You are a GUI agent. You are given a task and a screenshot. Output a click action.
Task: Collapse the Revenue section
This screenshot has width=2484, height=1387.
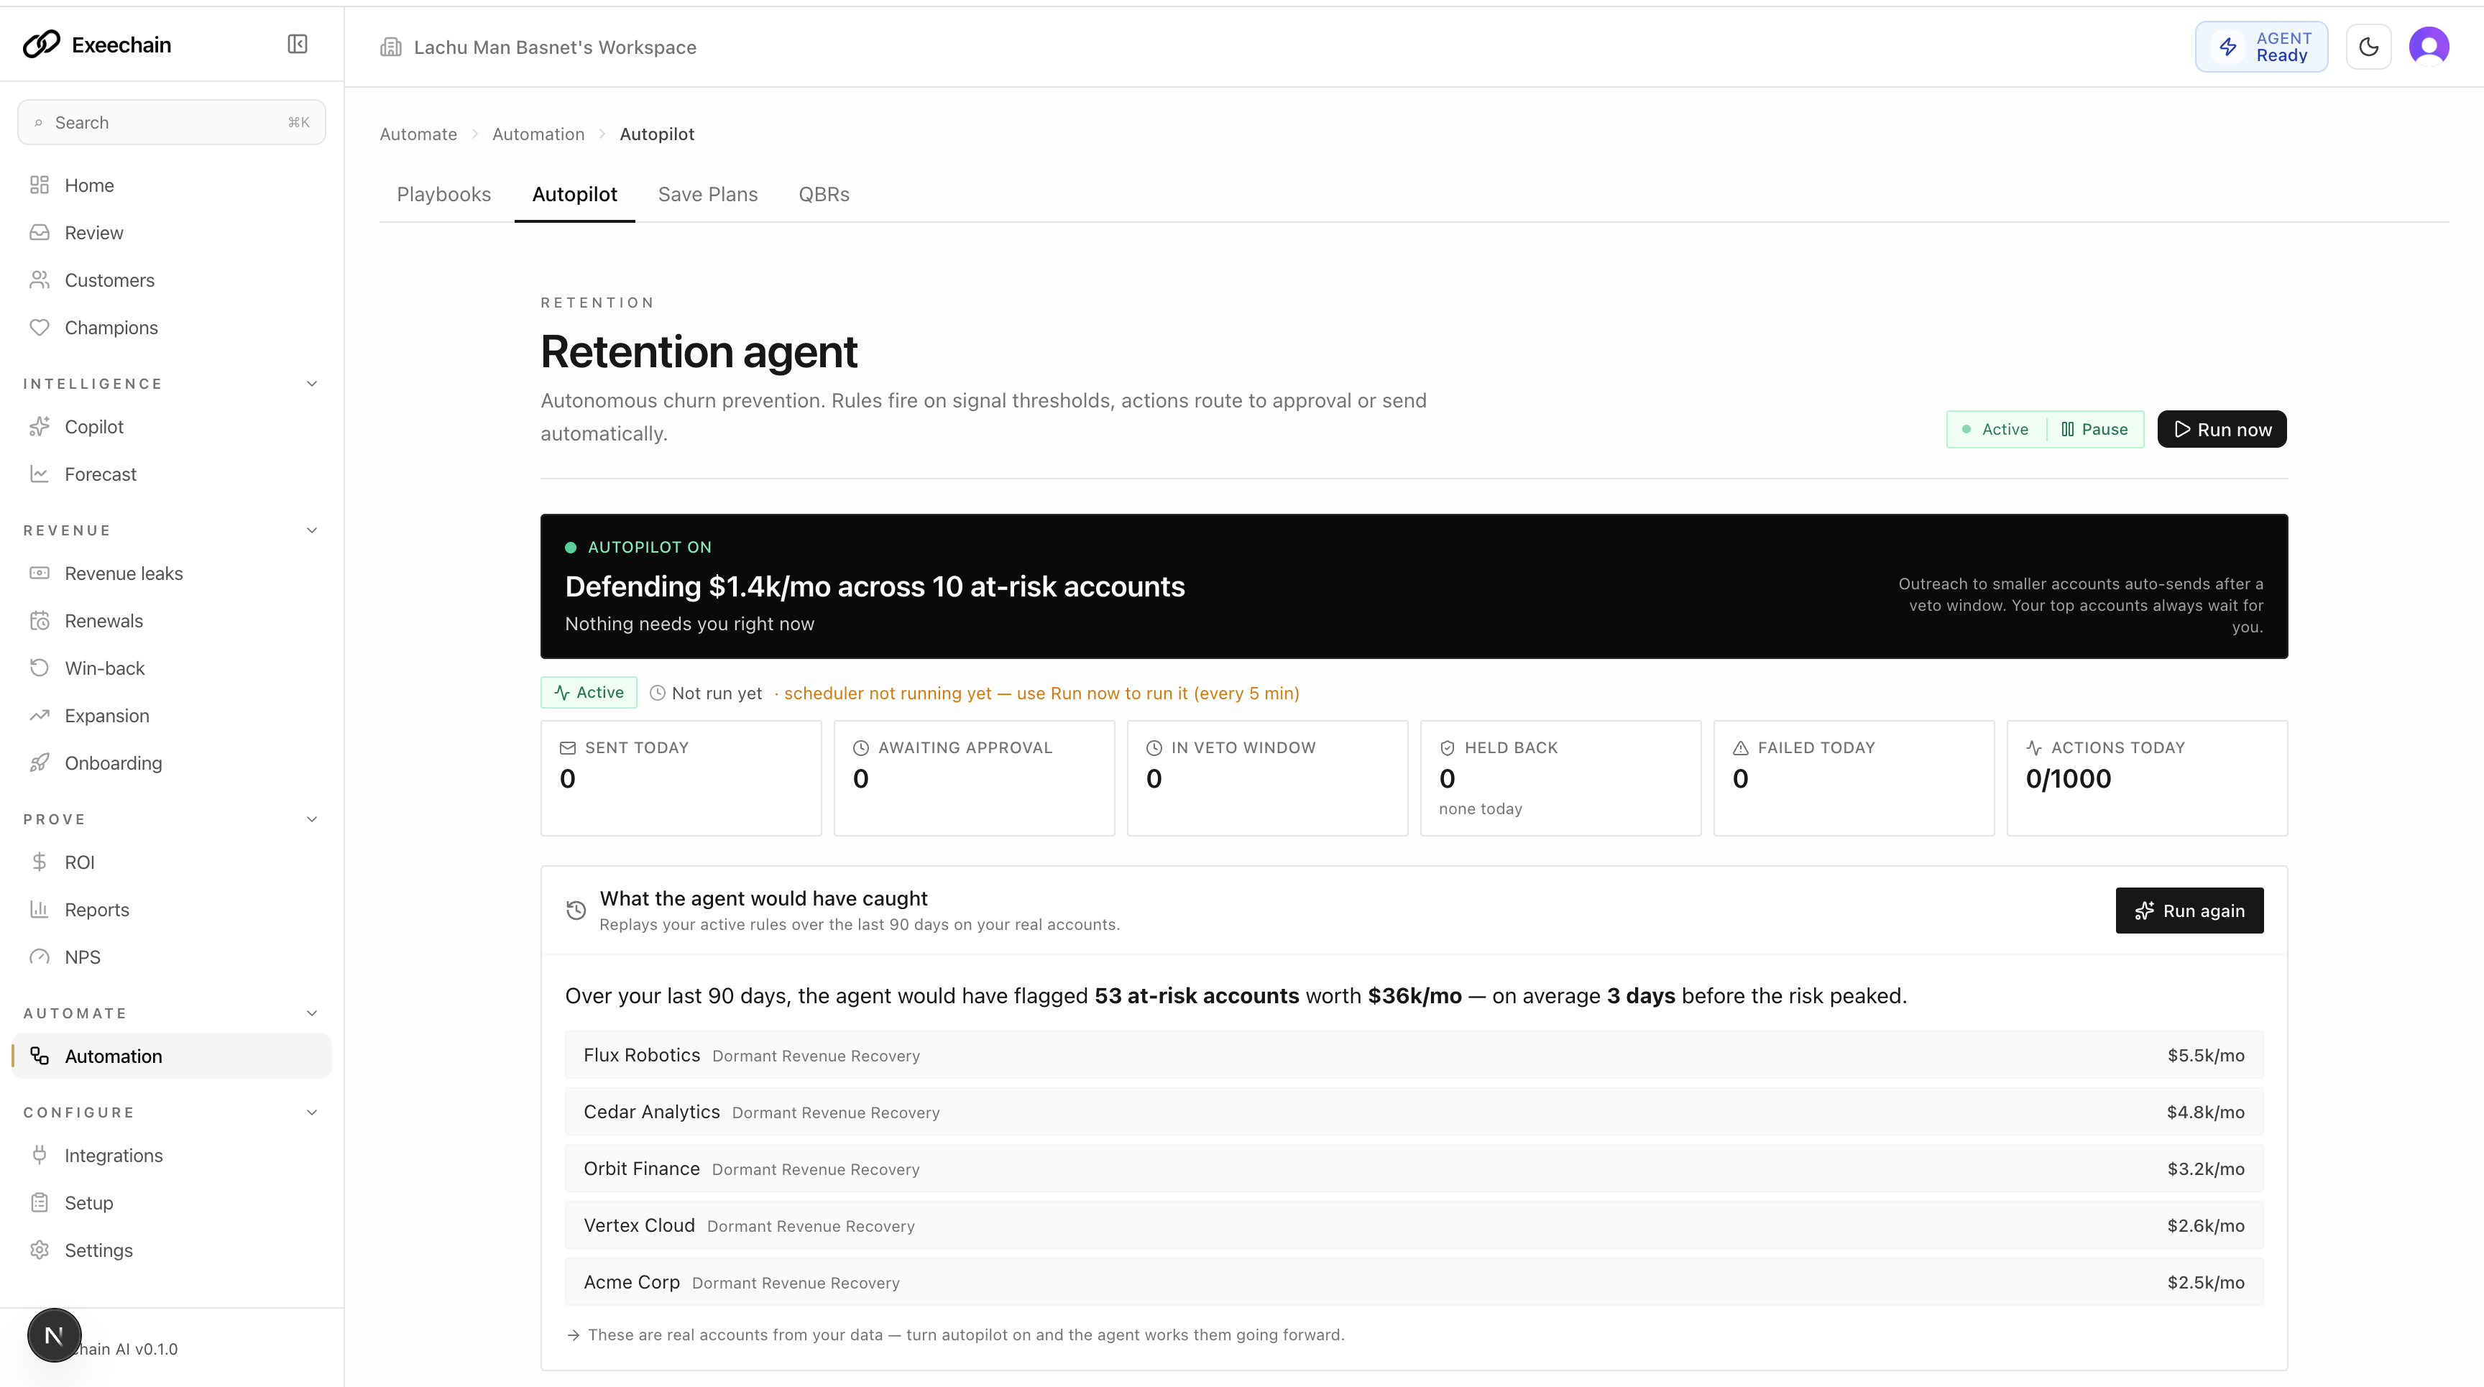tap(311, 530)
